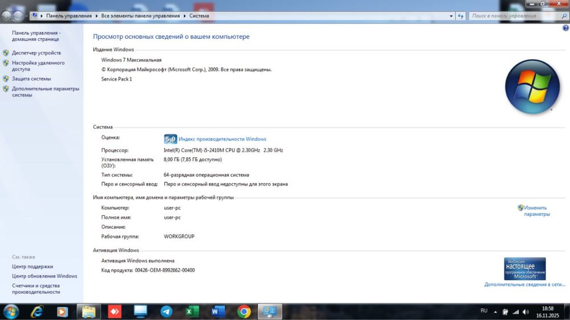Open Диспетчер устройств

pos(36,53)
